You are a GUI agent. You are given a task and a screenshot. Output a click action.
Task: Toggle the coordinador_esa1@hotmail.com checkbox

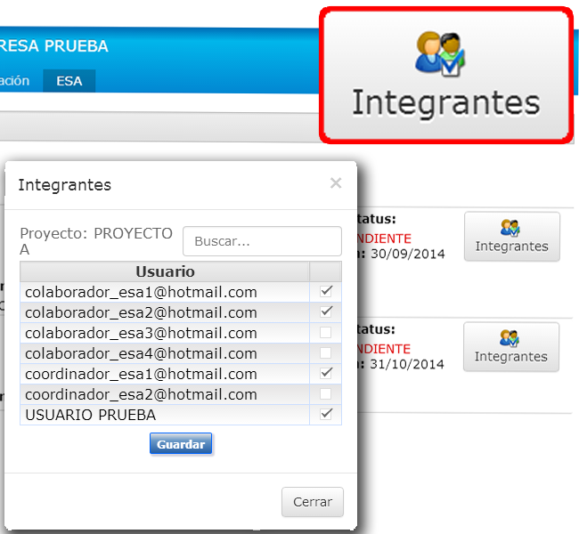[x=326, y=374]
